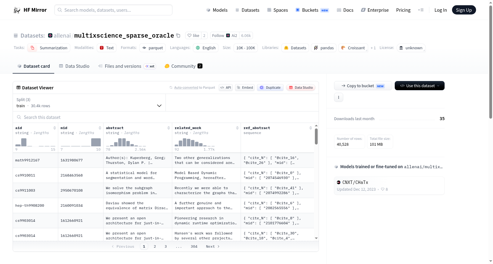Click the CNXT/CHaTx model avatar icon
The height and width of the screenshot is (264, 493).
(x=339, y=182)
